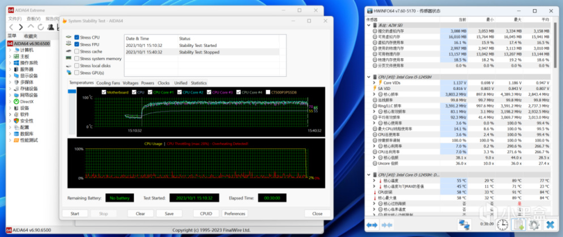Screen dimensions: 563x237
Task: Switch to the Voltages tab
Action: 130,83
